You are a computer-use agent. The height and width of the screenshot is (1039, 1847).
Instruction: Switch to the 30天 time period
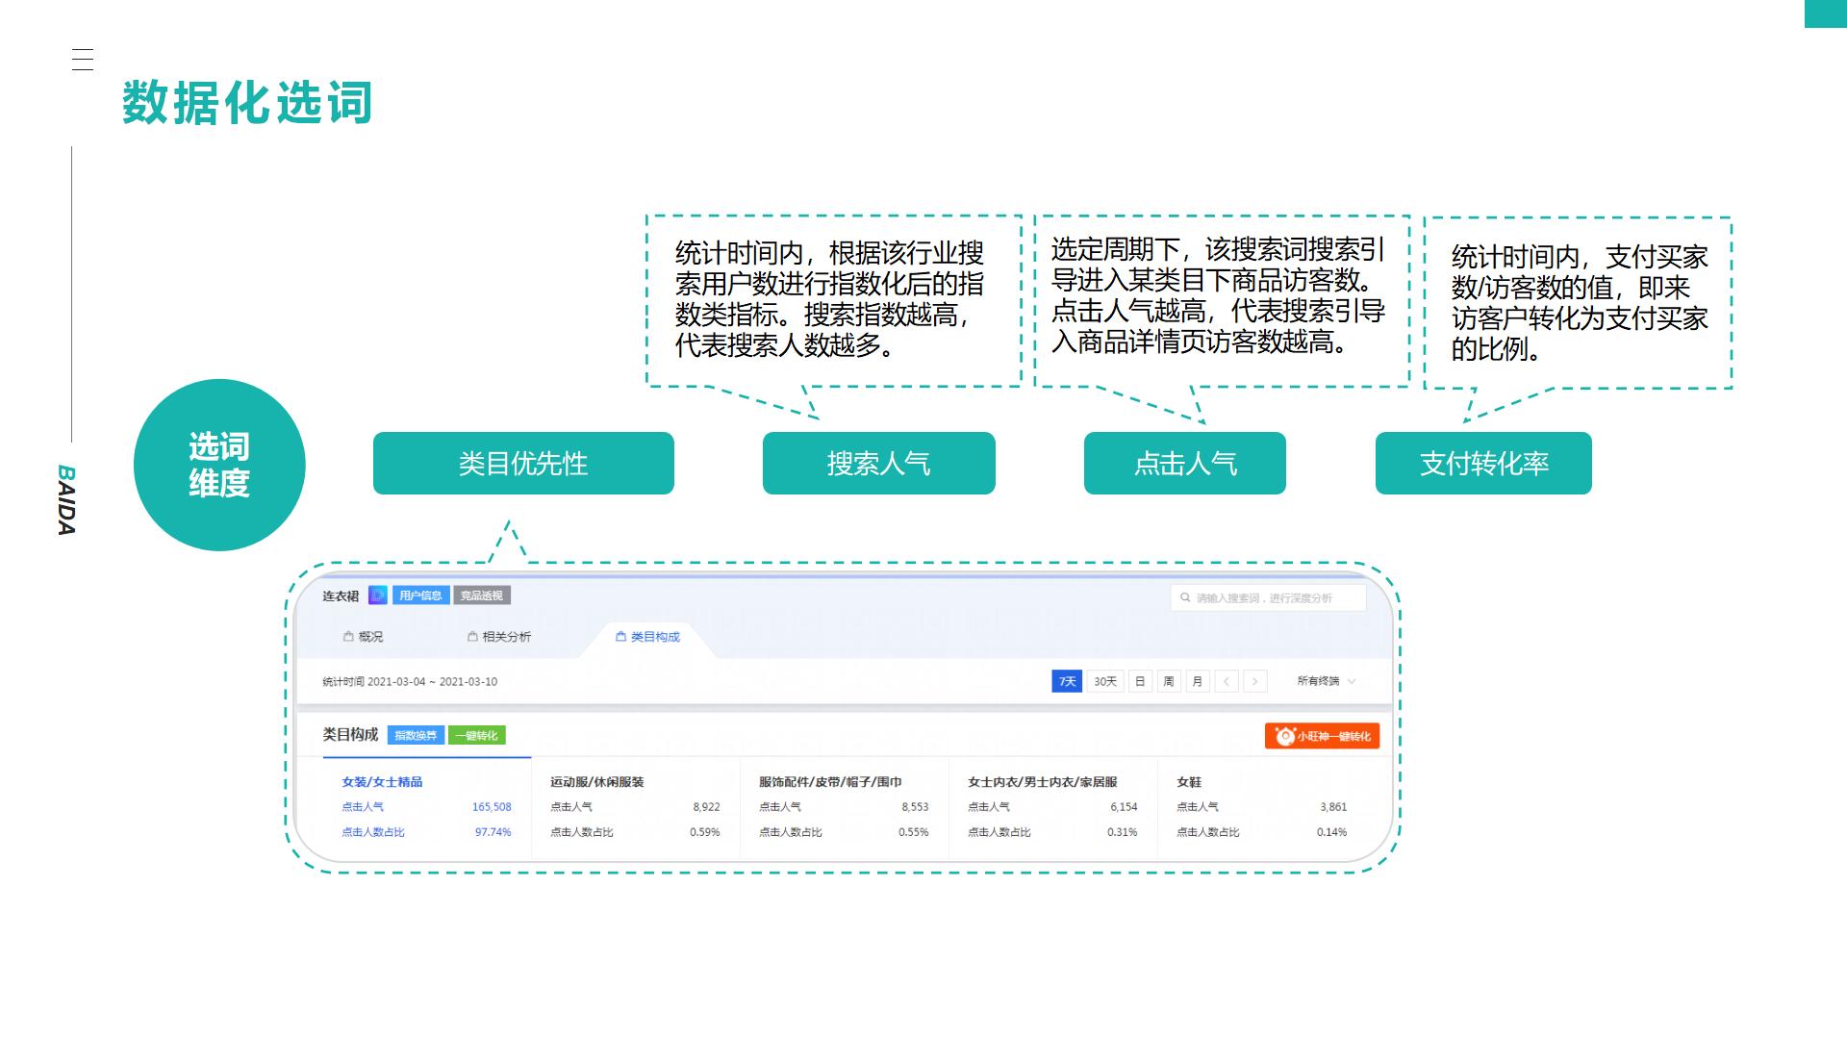tap(1103, 681)
